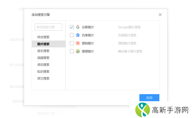Select the 图片搜索 category

48,44
